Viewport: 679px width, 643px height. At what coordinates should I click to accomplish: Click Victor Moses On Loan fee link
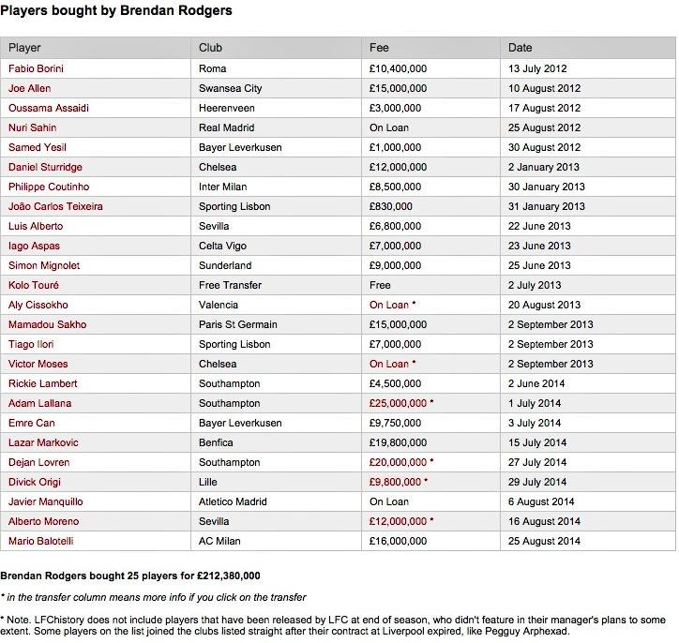389,364
